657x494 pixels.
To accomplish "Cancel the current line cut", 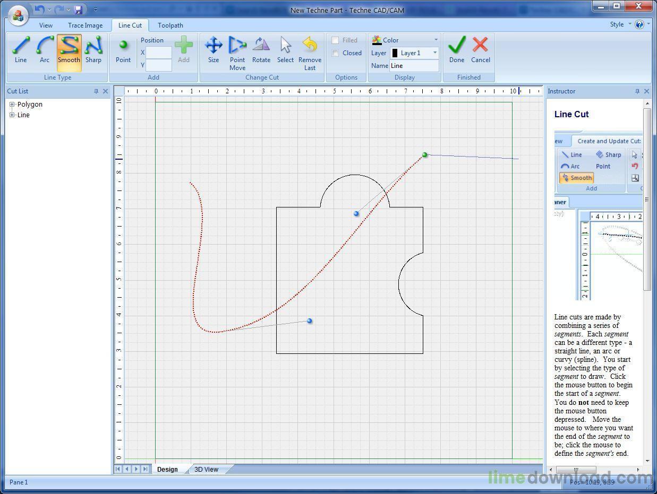I will tap(480, 50).
